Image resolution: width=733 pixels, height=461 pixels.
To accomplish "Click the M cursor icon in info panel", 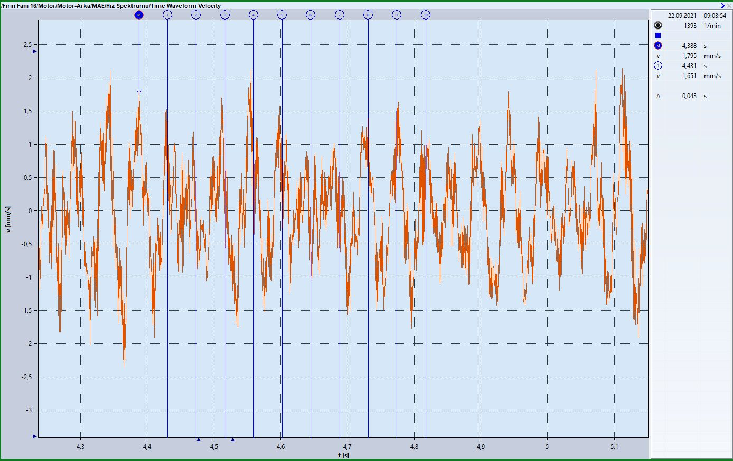I will 658,45.
